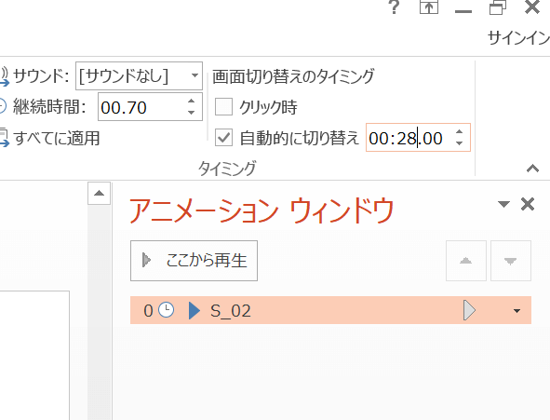Close the アニメーション ウィンドウ pane
This screenshot has width=550, height=420.
[528, 204]
